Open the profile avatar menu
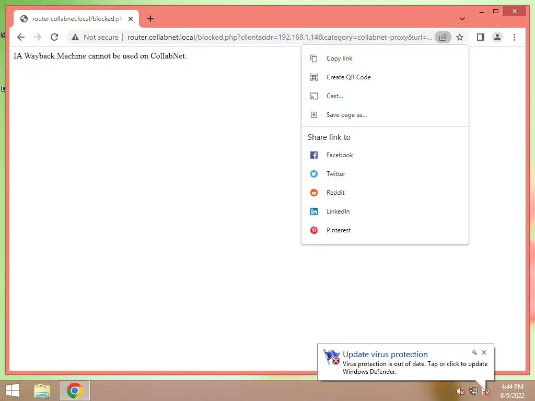 point(497,37)
